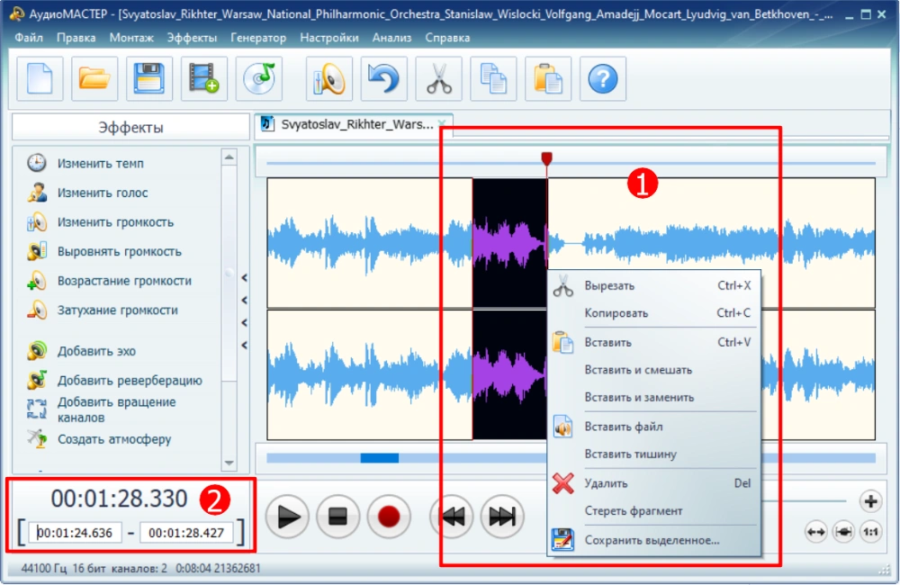Choose Вырезать in the context menu

coord(653,286)
